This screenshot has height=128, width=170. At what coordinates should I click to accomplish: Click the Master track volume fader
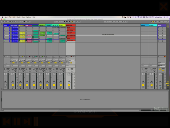point(164,74)
